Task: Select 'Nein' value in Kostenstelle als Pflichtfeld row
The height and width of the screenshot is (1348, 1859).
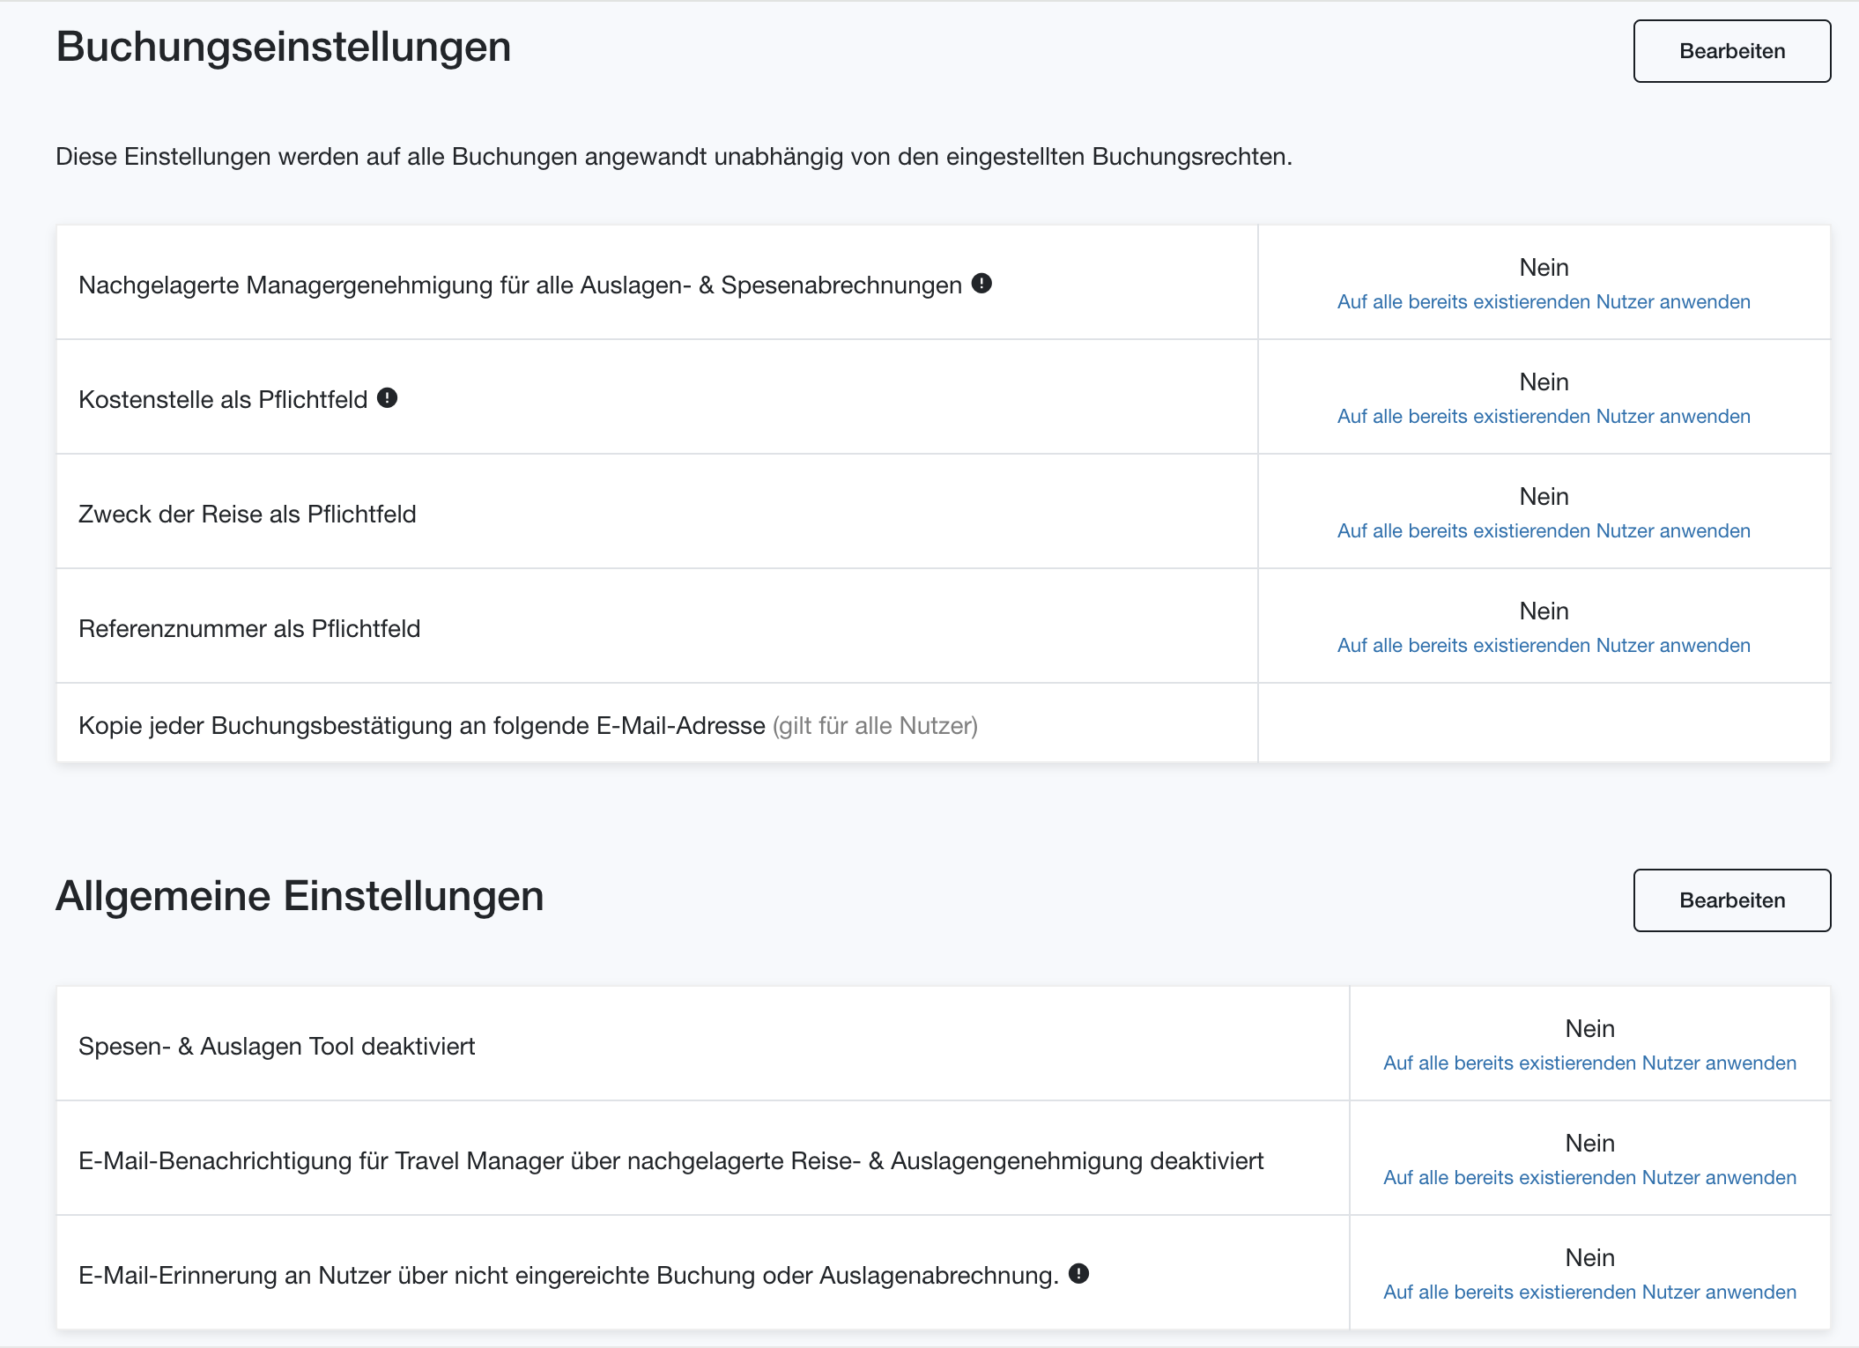Action: click(x=1544, y=381)
